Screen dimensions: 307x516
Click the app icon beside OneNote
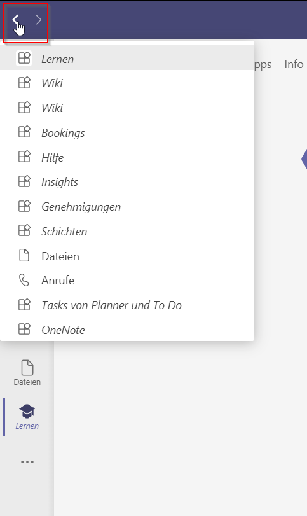[24, 330]
